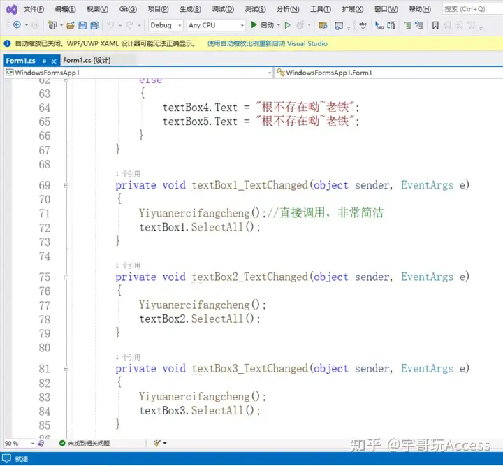Click the icon right of the 90 % zoom box

pos(41,443)
